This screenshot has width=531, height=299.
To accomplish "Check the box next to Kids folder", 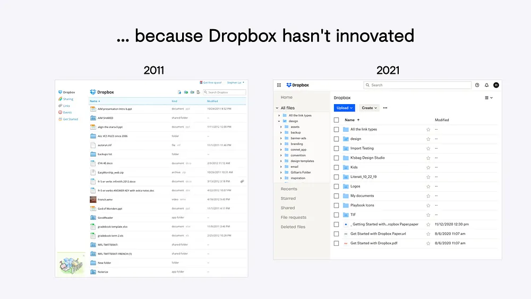I will (336, 167).
